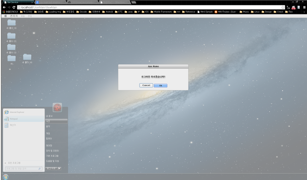Bookmark this page with the star icon
This screenshot has height=180, width=307.
tap(283, 7)
